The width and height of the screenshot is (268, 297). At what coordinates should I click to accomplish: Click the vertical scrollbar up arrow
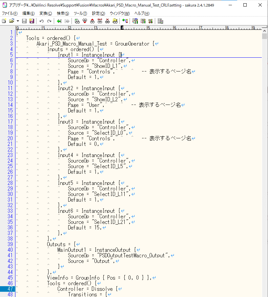pyautogui.click(x=265, y=31)
